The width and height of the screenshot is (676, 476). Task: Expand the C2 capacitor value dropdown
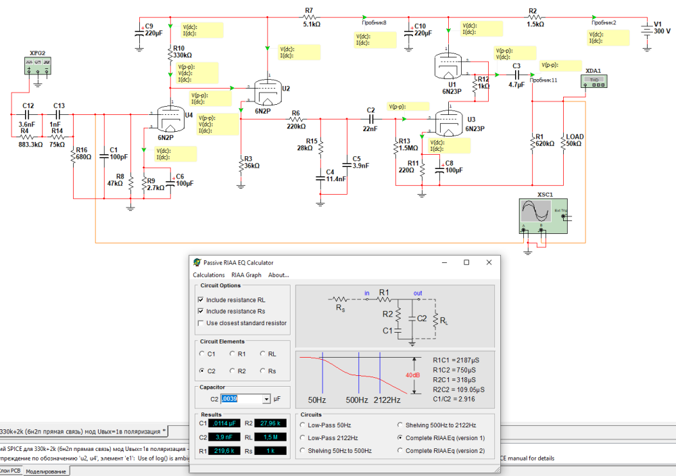pos(266,400)
